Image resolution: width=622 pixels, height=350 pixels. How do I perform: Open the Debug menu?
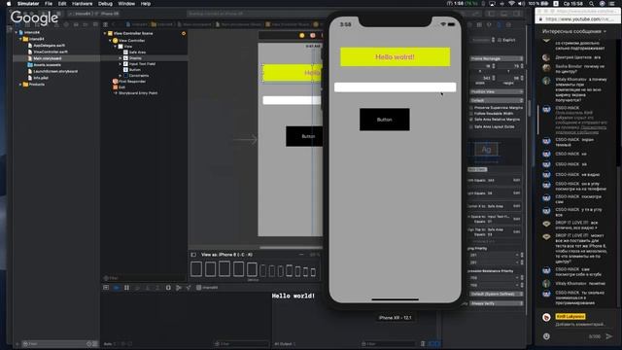[x=105, y=4]
